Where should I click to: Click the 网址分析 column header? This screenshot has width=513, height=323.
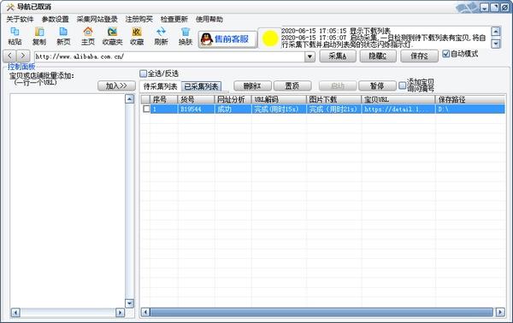coord(233,99)
